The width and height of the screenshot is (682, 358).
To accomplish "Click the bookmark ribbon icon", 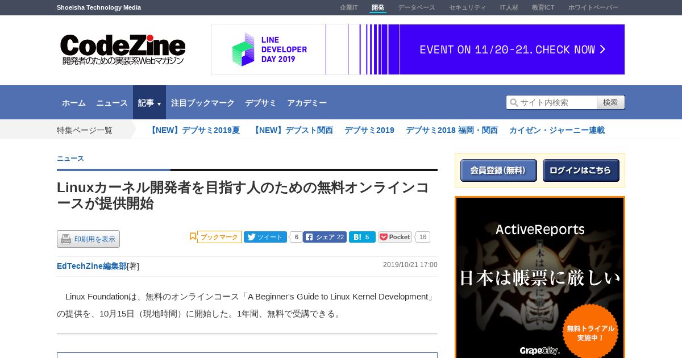I will pos(193,236).
